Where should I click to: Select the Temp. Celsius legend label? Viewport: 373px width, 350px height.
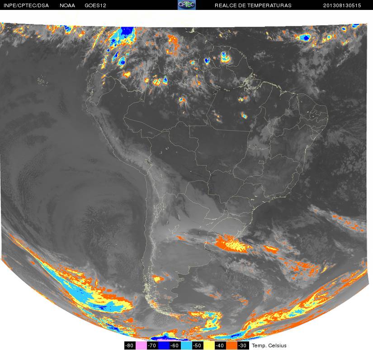(x=269, y=345)
